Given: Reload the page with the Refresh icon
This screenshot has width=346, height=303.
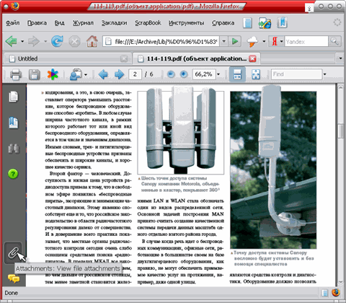Looking at the screenshot, I should pyautogui.click(x=57, y=41).
